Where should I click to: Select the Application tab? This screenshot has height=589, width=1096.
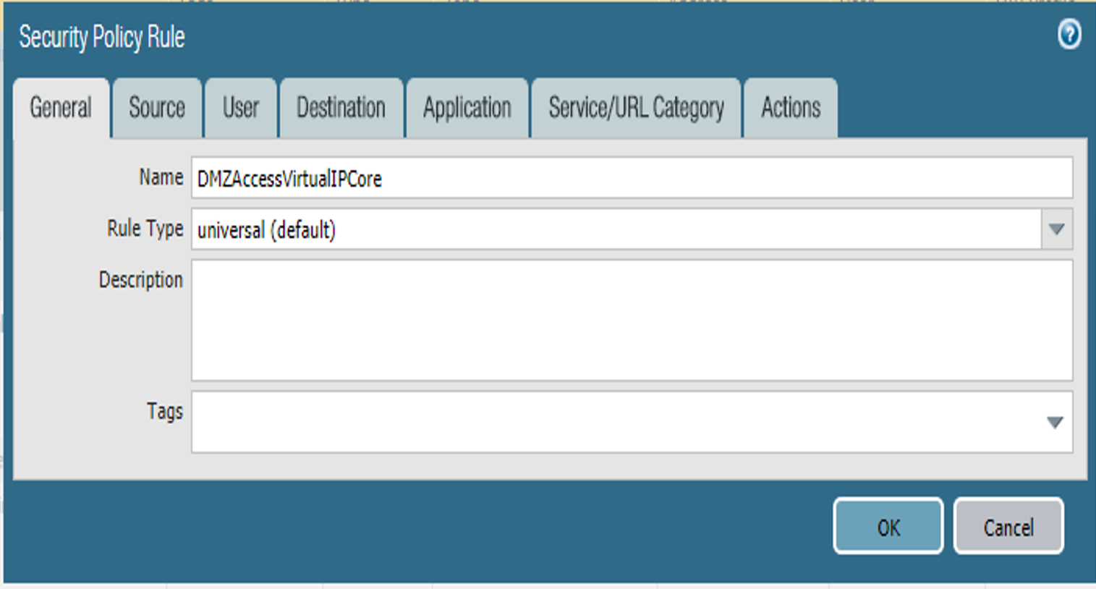[x=467, y=107]
